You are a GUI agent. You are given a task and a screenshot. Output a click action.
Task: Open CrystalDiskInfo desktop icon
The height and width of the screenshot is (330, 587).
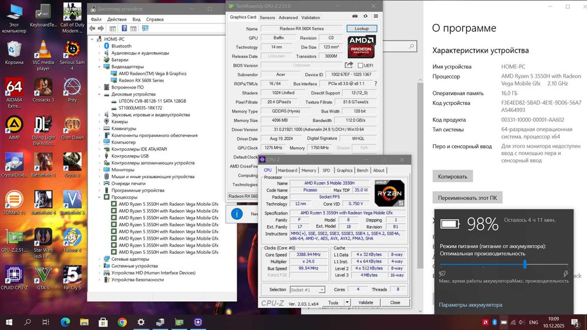click(14, 165)
